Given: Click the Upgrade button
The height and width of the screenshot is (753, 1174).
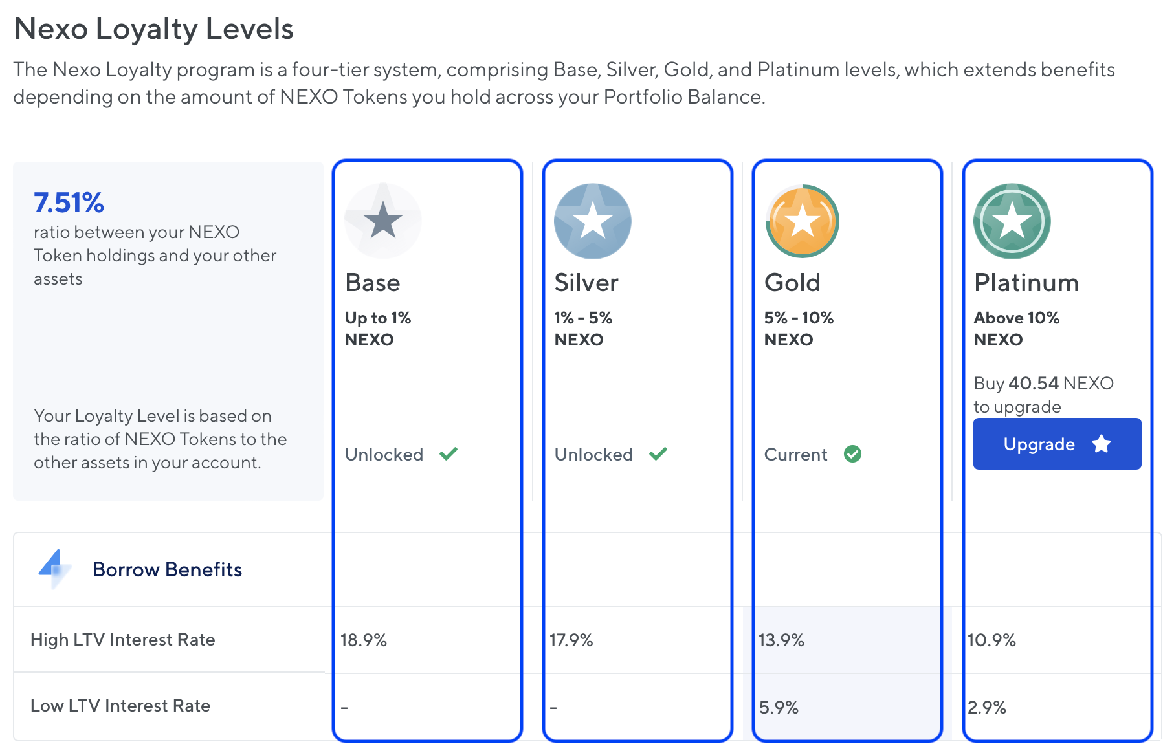Looking at the screenshot, I should tap(1057, 444).
